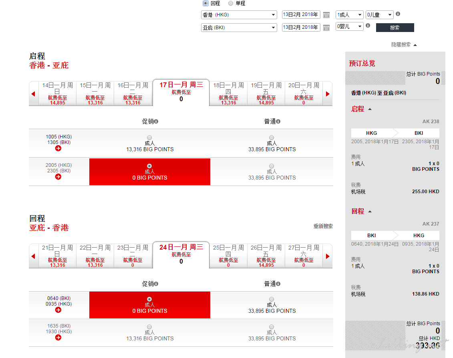Viewport: 453px width, 358px height.
Task: Choose 15 January departure date tab
Action: pos(95,94)
